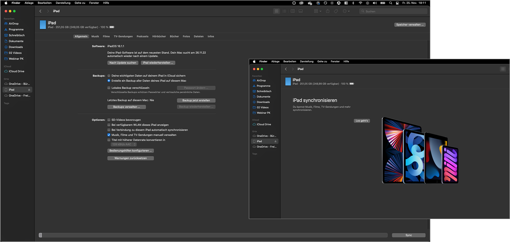Open Spotlight search in the menu bar
Screen dimensions: 510x242
[390, 3]
